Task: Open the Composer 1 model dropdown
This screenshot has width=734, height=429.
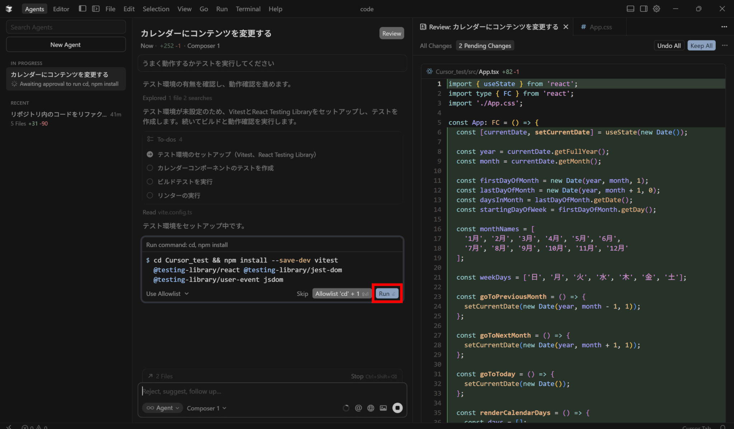Action: 206,408
